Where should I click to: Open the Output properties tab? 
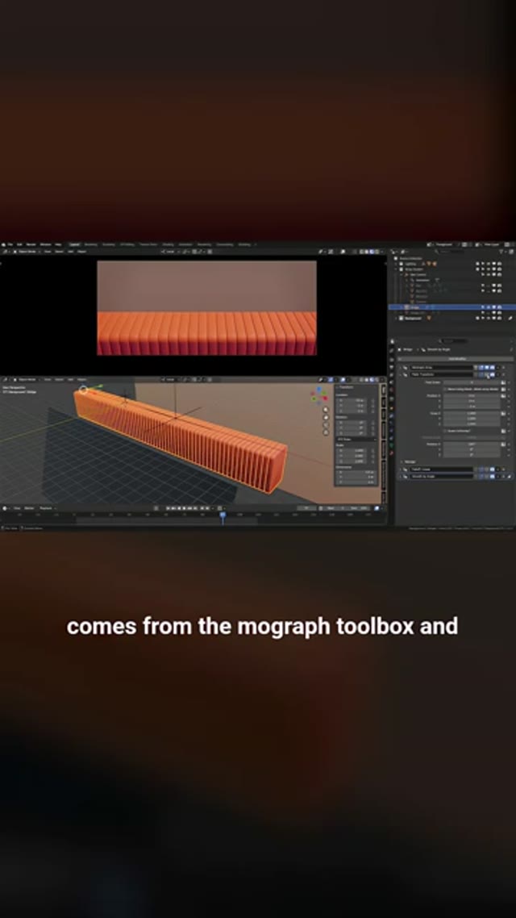click(391, 368)
